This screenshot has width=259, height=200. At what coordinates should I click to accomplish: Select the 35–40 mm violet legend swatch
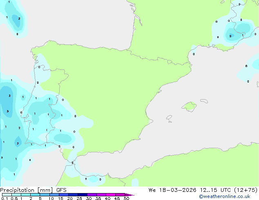[101, 195]
